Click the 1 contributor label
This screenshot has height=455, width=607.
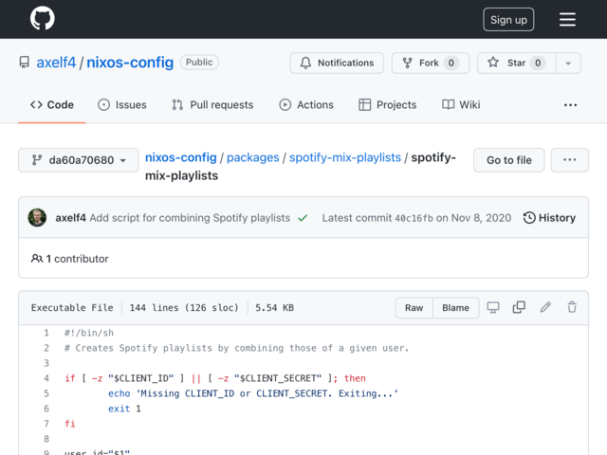[x=69, y=259]
